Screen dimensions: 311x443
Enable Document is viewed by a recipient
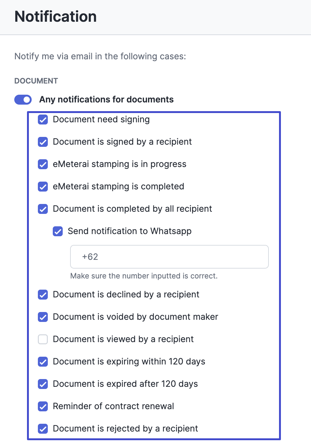43,339
